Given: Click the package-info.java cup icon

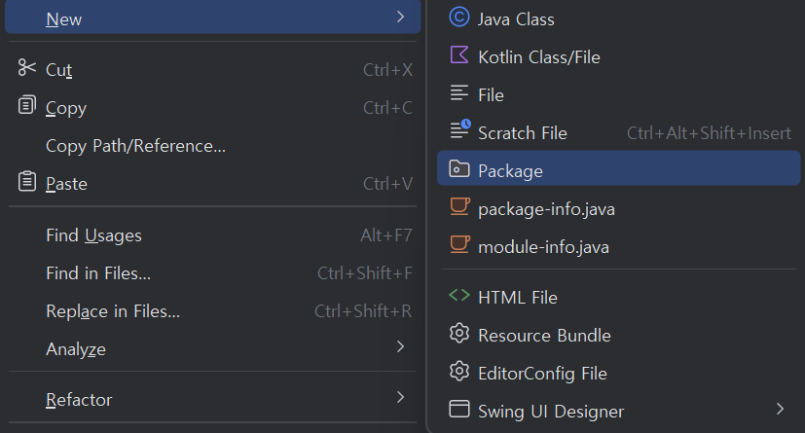Looking at the screenshot, I should point(459,206).
